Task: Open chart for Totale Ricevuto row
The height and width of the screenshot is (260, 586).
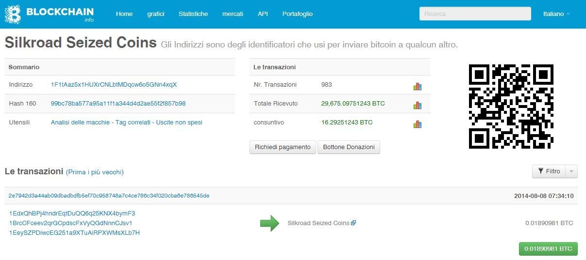Action: click(x=417, y=105)
